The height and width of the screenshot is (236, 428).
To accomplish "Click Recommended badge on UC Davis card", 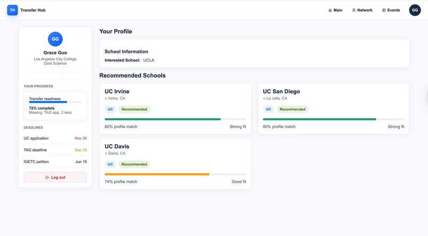I will [134, 164].
